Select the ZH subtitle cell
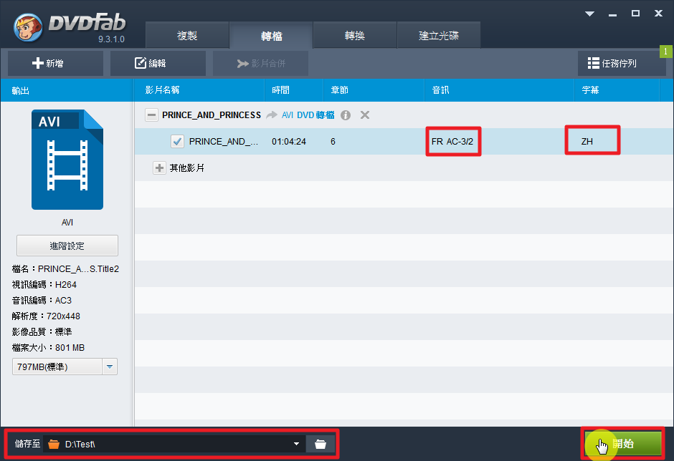This screenshot has width=674, height=461. pos(592,142)
